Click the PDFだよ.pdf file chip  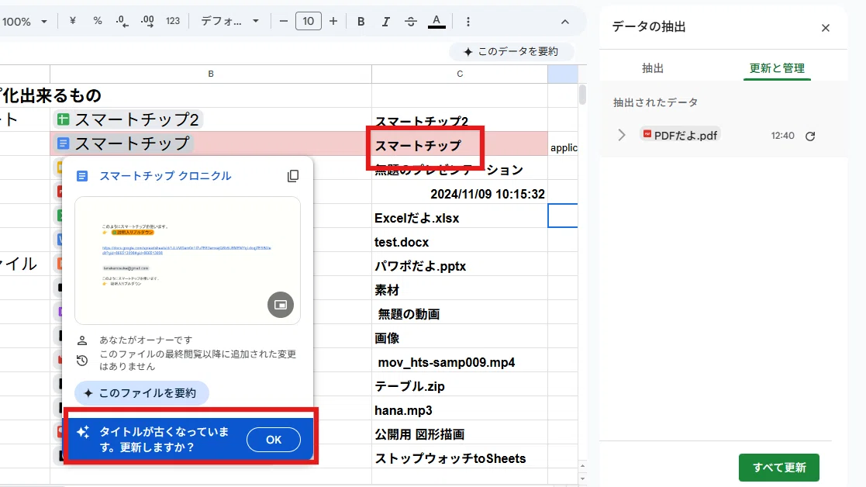tap(680, 135)
